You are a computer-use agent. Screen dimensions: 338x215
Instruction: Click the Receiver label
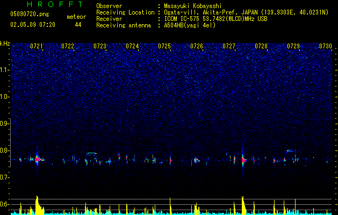tap(109, 19)
